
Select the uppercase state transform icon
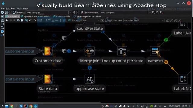[90, 79]
